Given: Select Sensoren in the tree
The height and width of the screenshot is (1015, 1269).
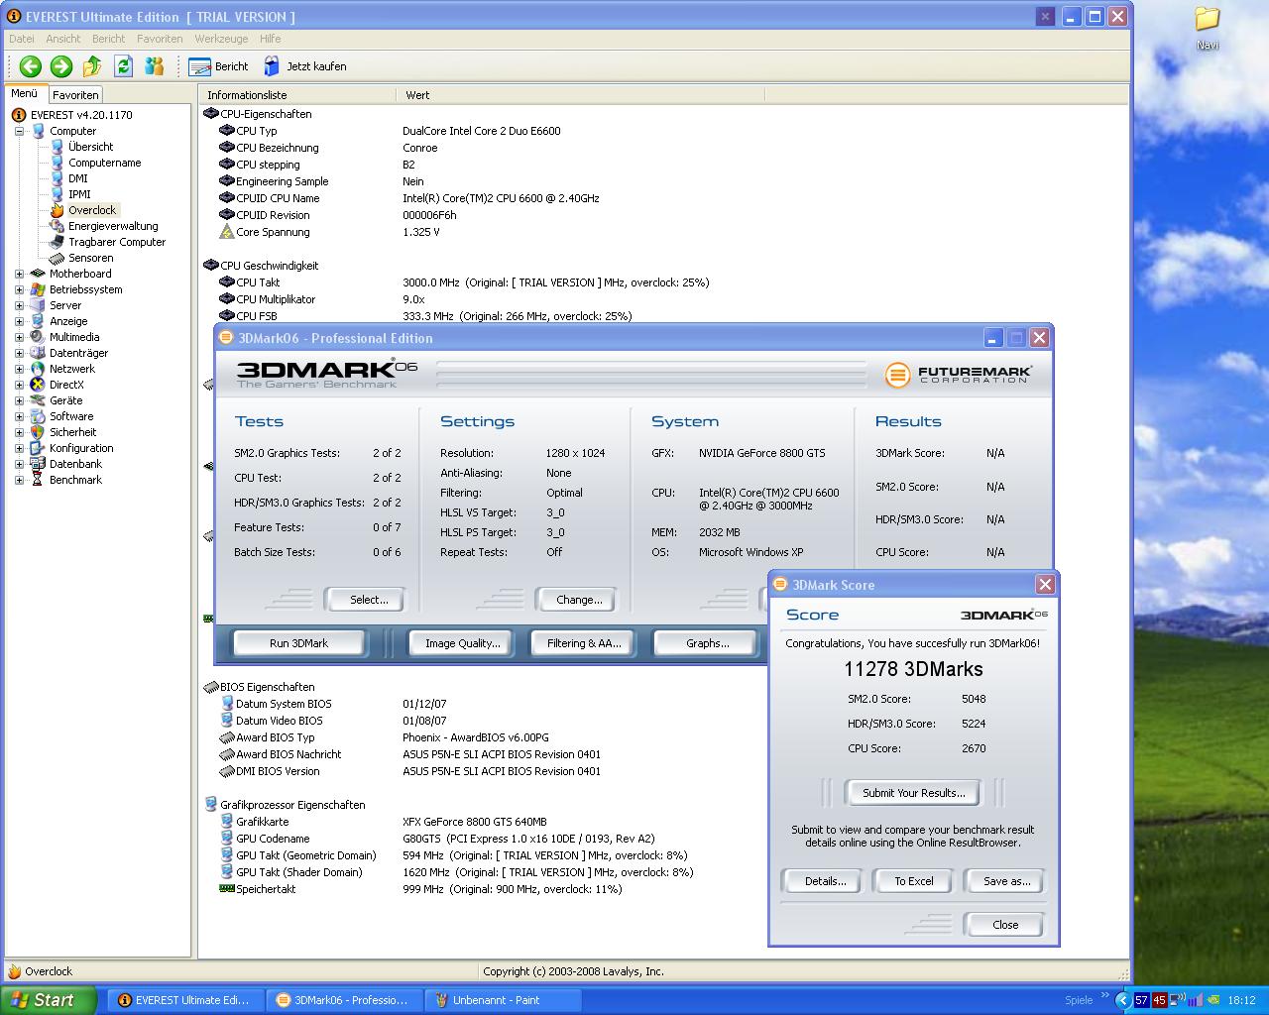Looking at the screenshot, I should click(90, 258).
